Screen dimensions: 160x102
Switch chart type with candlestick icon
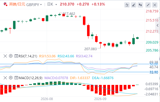coord(140,5)
